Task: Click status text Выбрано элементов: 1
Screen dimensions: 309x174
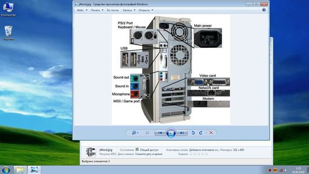Action: tap(96, 161)
